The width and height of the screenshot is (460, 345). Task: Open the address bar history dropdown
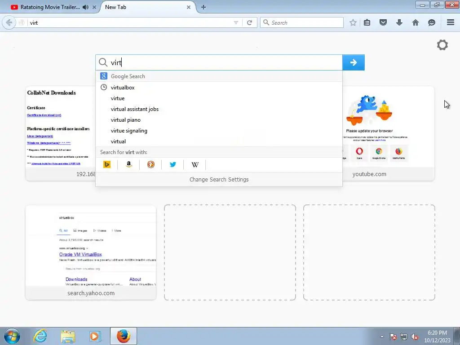236,22
